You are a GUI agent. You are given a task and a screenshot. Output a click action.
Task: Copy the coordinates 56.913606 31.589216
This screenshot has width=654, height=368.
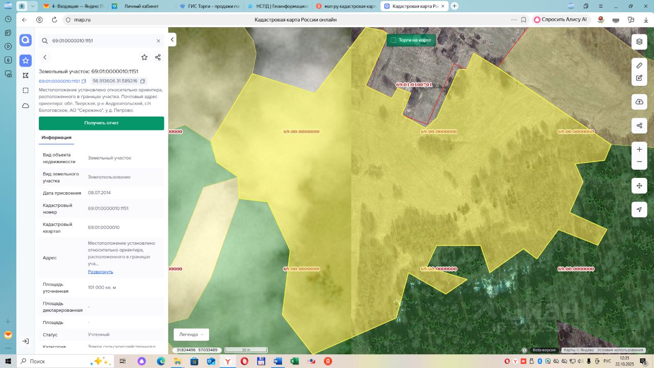click(143, 81)
